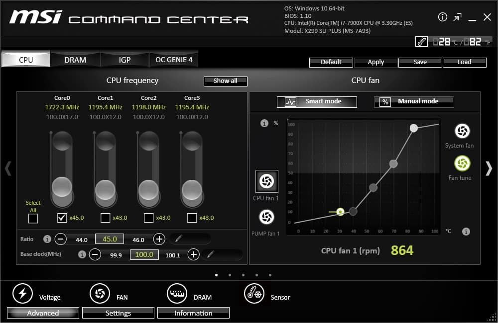
Task: Click the Core0 ratio slider knob
Action: (62, 187)
